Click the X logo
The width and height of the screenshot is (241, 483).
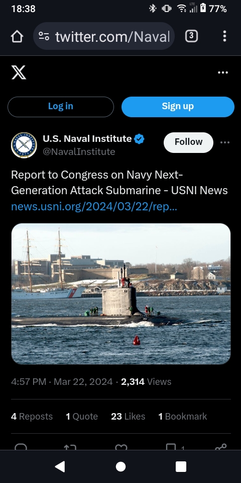[x=19, y=72]
